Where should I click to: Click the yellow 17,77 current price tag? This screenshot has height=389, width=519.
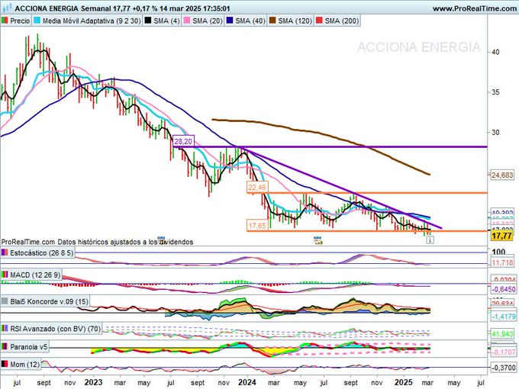click(x=501, y=236)
